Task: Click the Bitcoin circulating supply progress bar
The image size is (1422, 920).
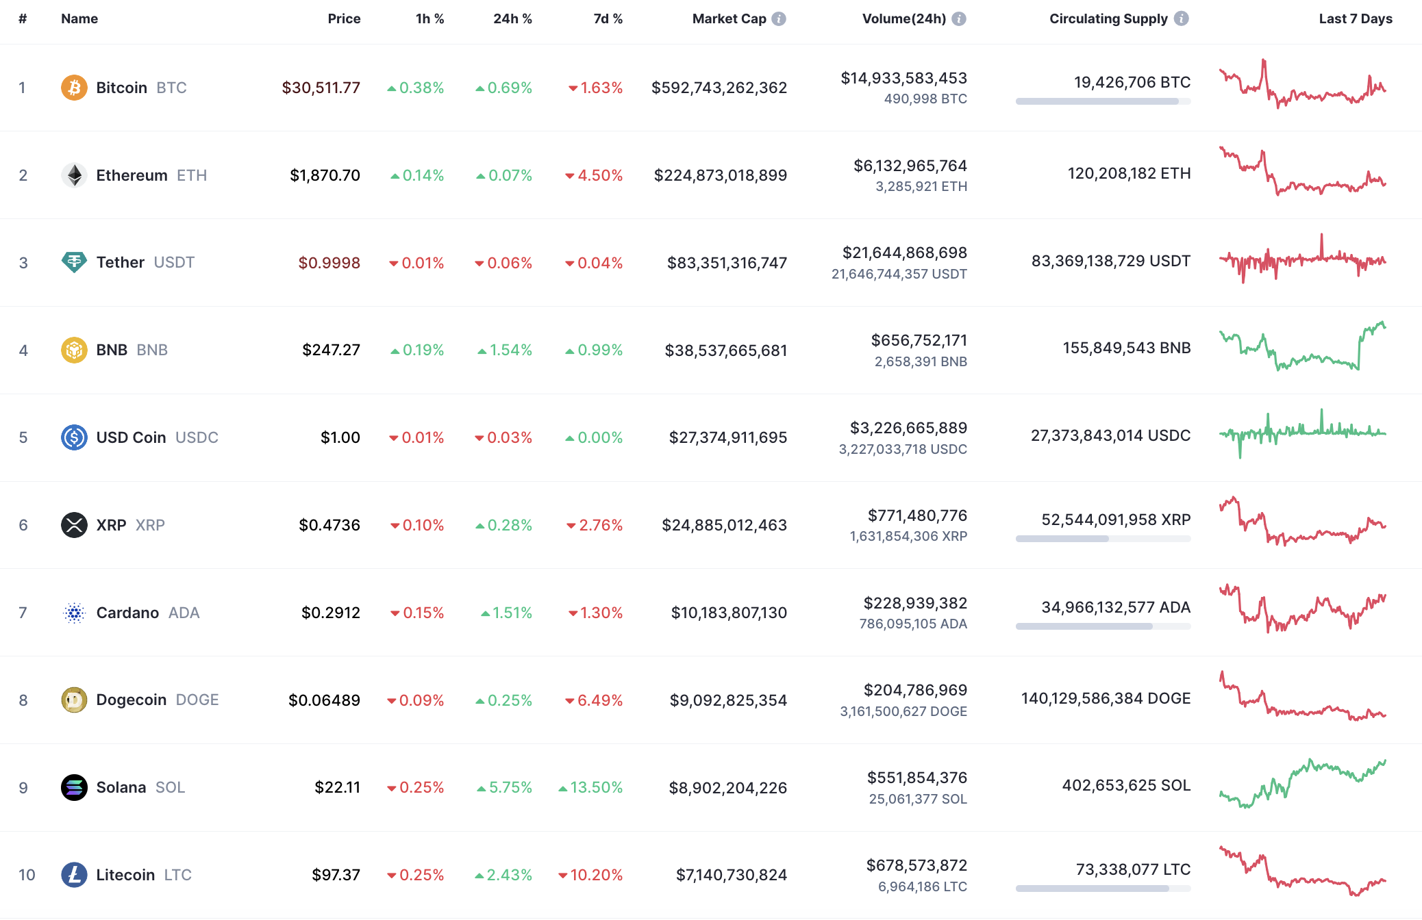Action: (1103, 103)
